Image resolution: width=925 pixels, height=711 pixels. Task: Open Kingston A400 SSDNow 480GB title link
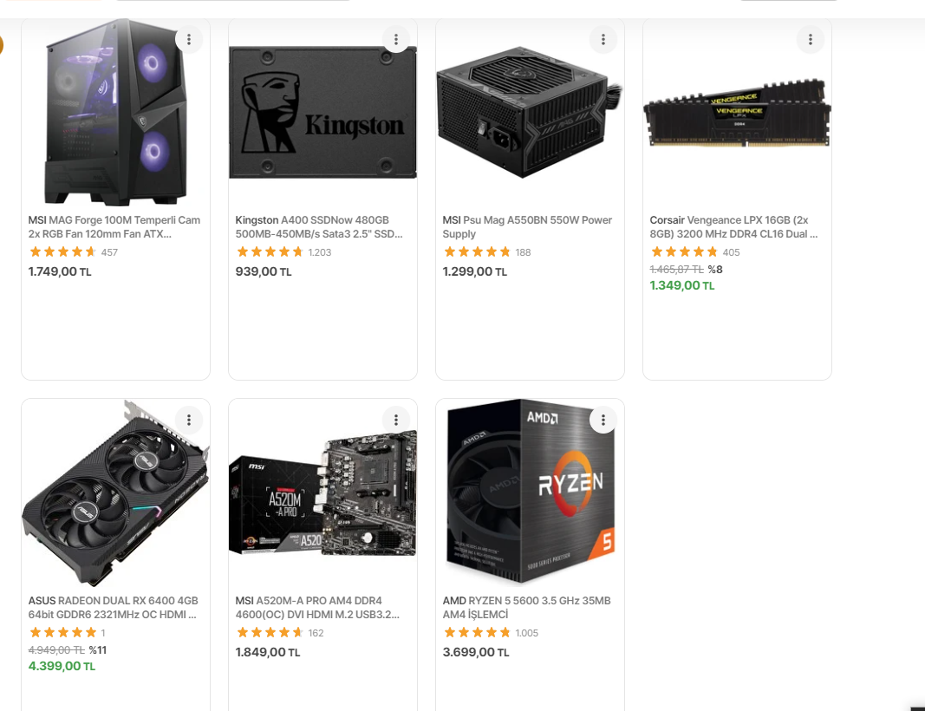319,227
